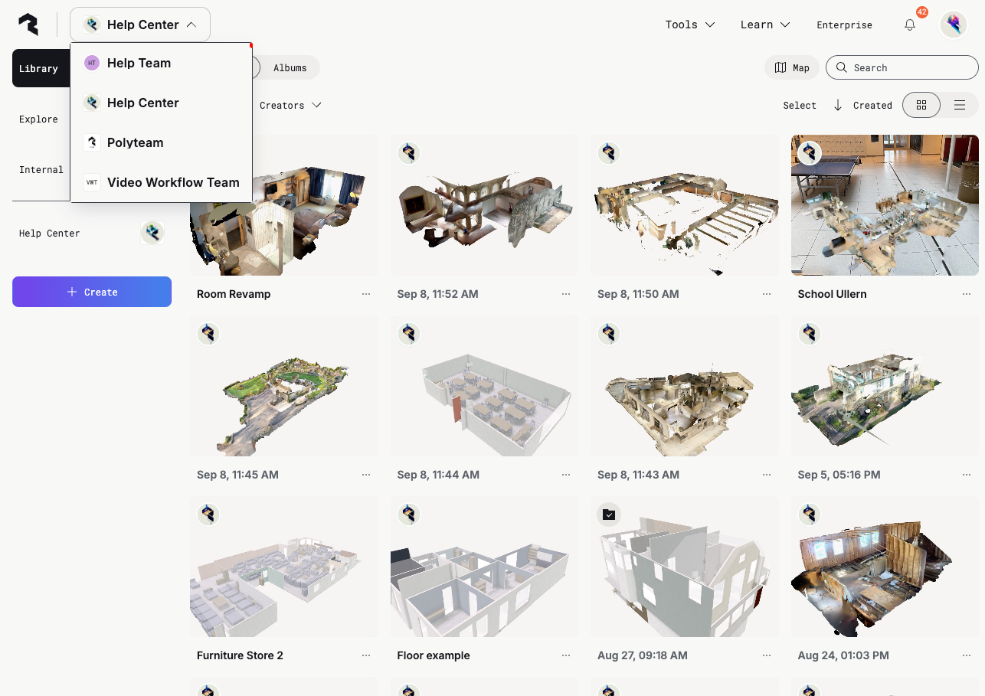Click the Polycam logo icon
The image size is (985, 696).
click(x=28, y=25)
